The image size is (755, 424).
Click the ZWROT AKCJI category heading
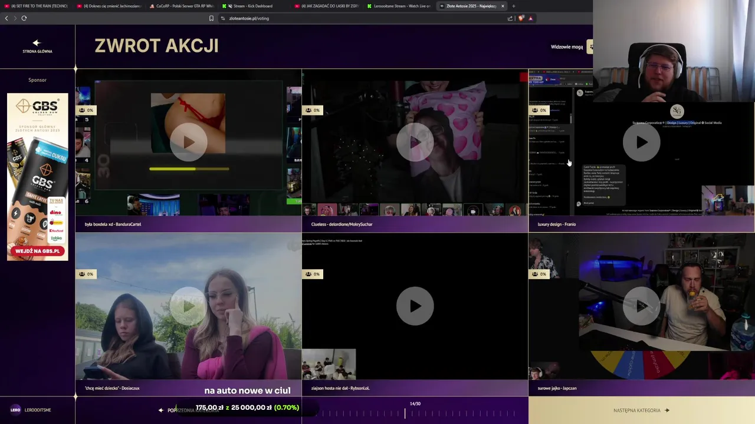pyautogui.click(x=156, y=46)
